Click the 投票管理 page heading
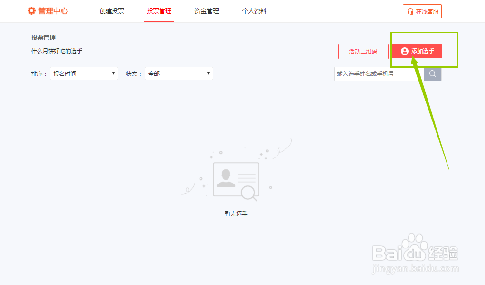This screenshot has height=285, width=485. point(43,37)
